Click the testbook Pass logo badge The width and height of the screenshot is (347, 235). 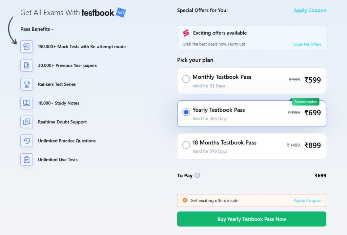tap(121, 13)
